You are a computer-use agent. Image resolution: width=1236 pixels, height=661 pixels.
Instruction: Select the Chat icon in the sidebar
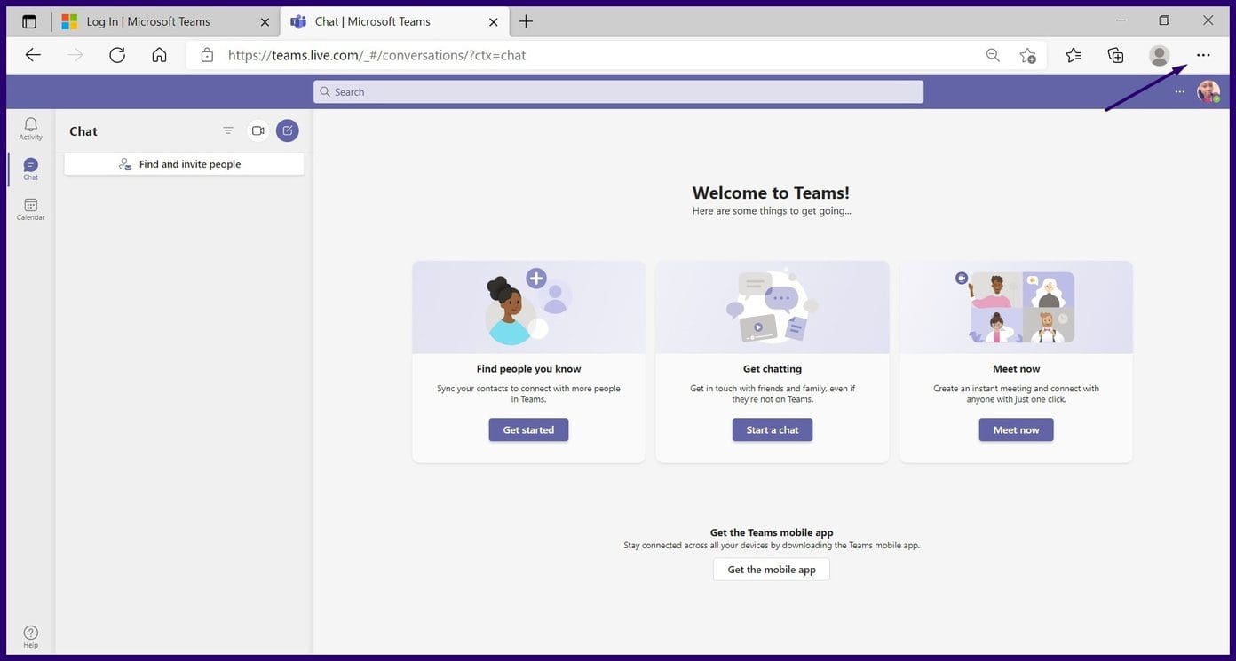(30, 169)
